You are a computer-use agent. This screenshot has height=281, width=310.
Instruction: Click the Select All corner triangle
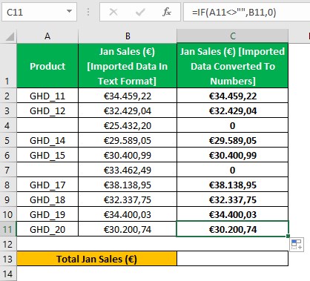[x=10, y=36]
